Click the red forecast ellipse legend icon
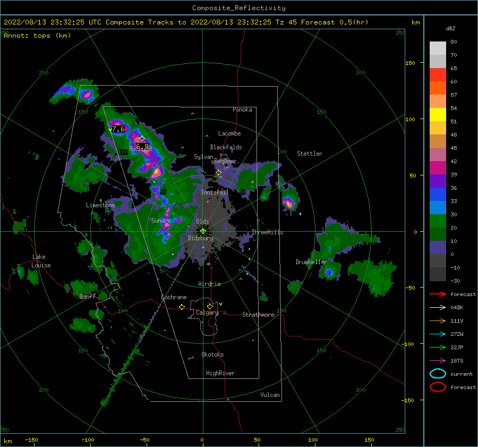Image resolution: width=478 pixels, height=447 pixels. pos(438,387)
